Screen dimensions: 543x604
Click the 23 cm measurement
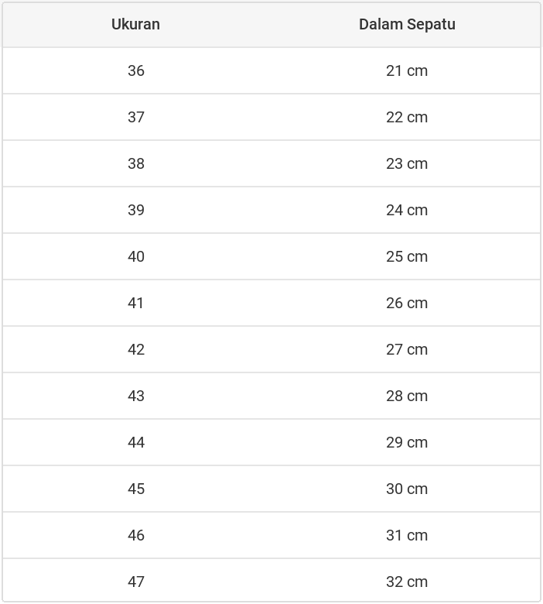click(407, 163)
